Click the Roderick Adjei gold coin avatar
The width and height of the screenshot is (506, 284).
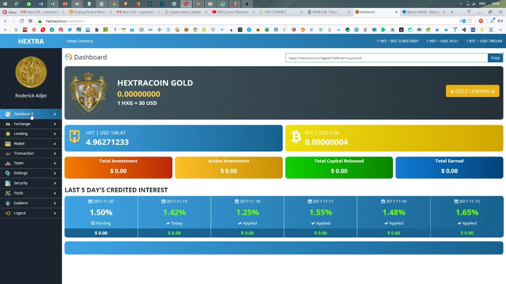point(31,72)
